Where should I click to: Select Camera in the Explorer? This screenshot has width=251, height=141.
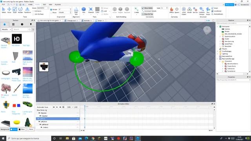coord(227,29)
